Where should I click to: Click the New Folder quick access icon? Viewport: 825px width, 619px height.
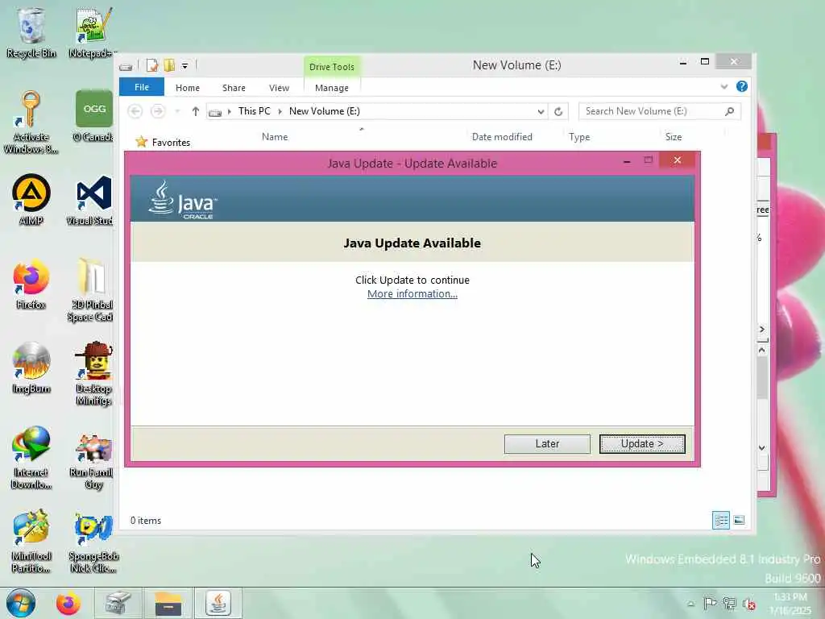point(169,65)
